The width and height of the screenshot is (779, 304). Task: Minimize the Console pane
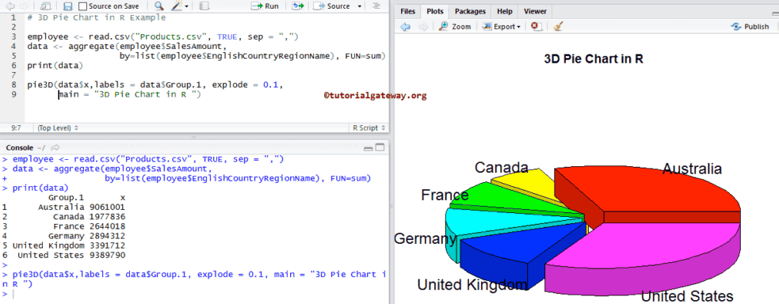pos(368,148)
